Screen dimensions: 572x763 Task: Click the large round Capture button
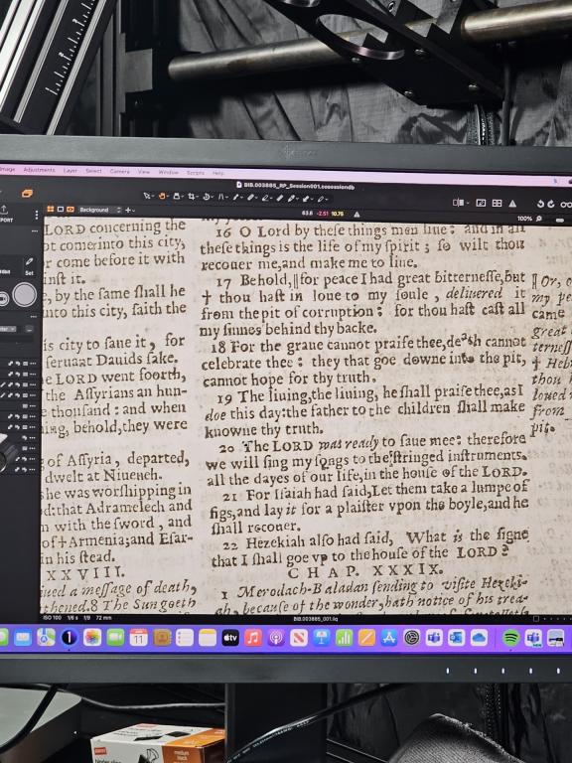(24, 295)
